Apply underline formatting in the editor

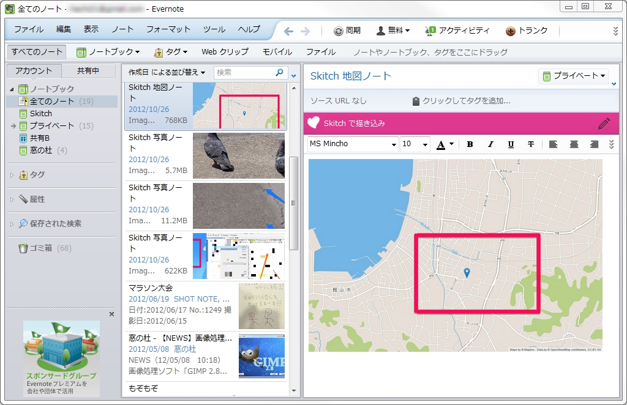click(510, 144)
